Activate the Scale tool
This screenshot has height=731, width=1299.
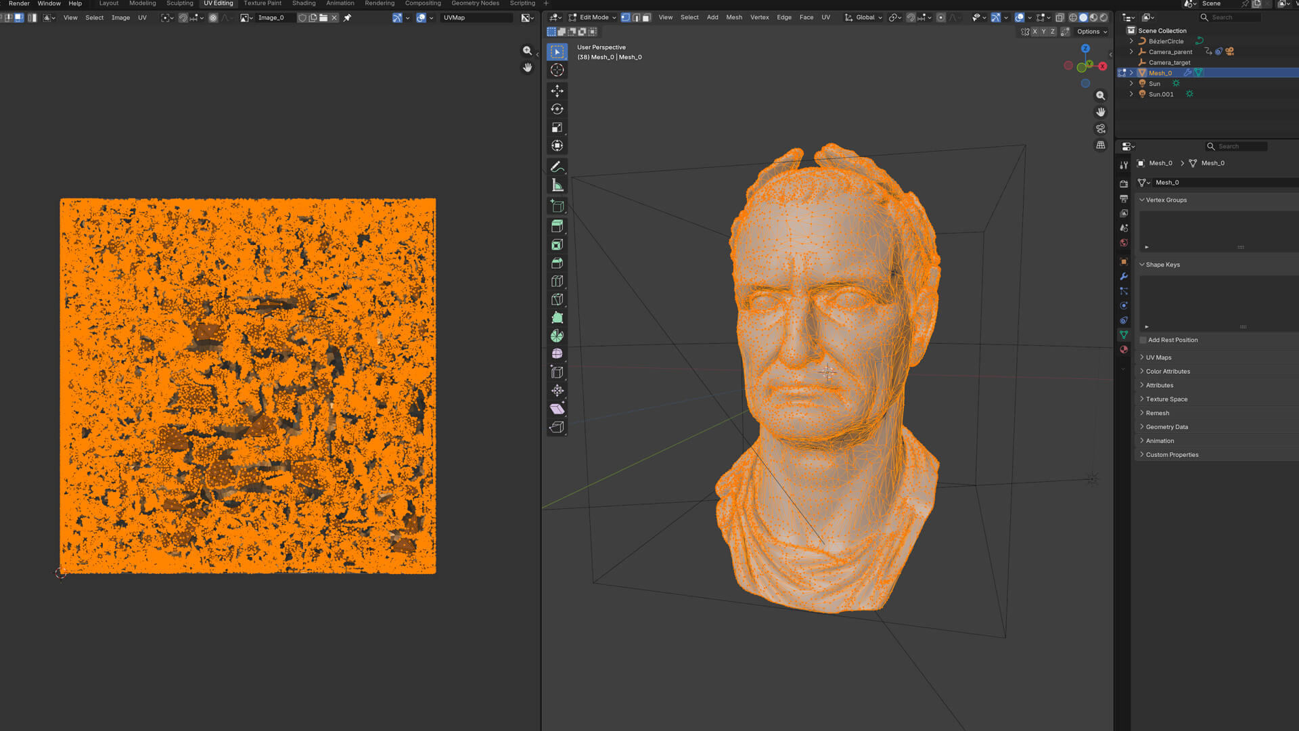pos(557,127)
